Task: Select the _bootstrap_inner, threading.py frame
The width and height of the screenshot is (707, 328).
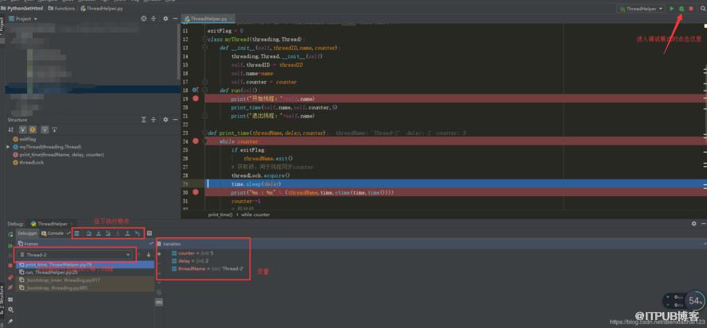Action: click(85, 280)
